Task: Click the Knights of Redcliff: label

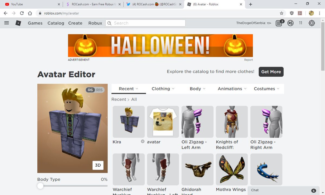Action: coord(227,144)
